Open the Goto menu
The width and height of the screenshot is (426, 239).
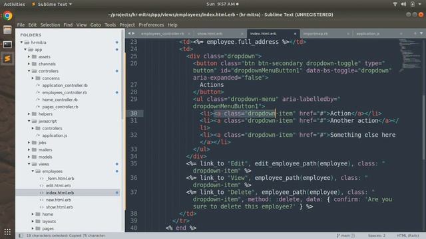(x=95, y=25)
